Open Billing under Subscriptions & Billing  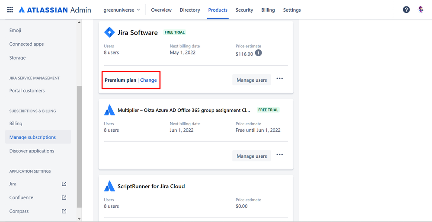(16, 124)
